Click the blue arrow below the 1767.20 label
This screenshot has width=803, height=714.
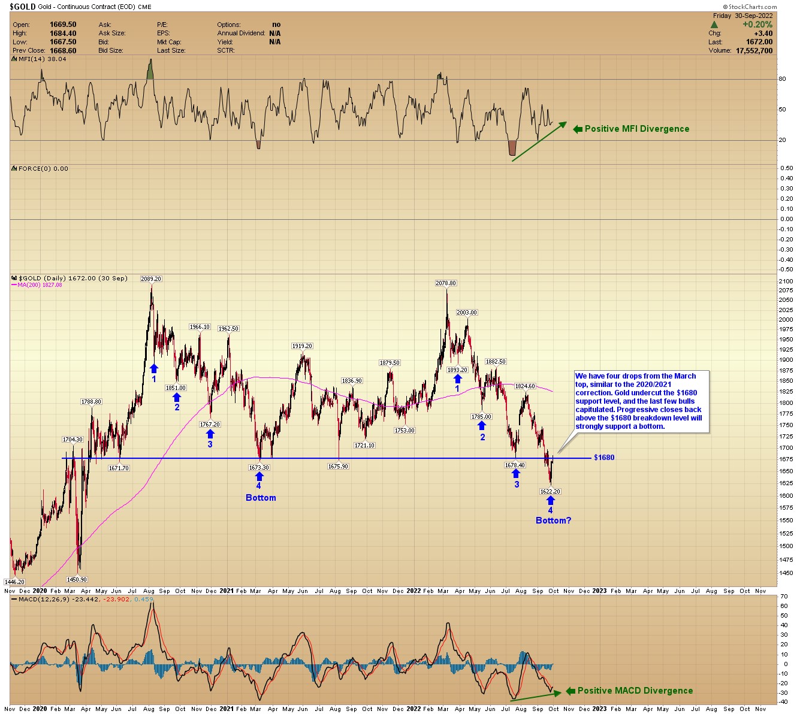click(210, 434)
